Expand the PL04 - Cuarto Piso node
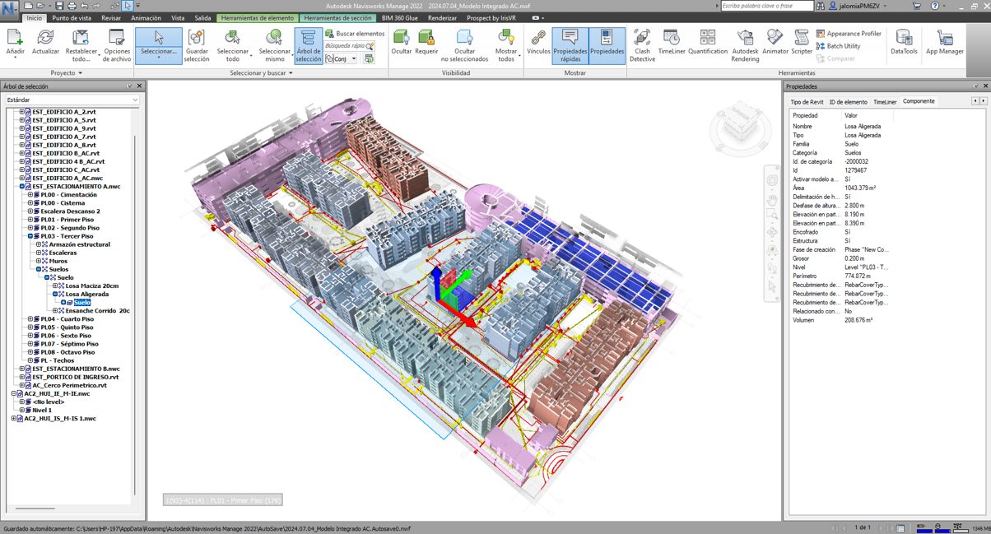 tap(30, 318)
